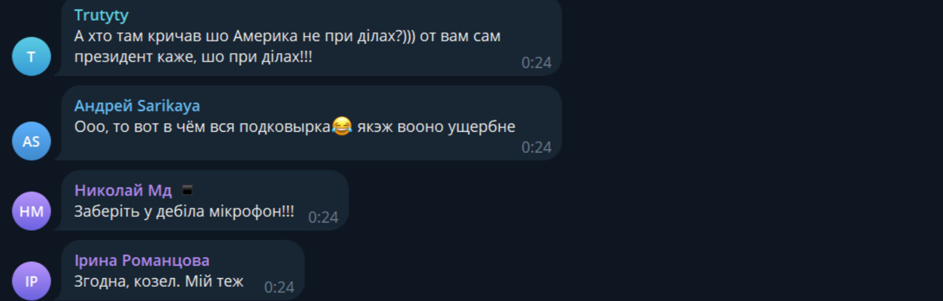The height and width of the screenshot is (301, 943).
Task: Click the IP avatar of Ірина Романцова
Action: coord(32,281)
